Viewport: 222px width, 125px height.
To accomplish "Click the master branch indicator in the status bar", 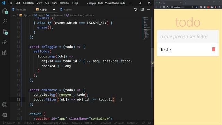I will click(9, 123).
